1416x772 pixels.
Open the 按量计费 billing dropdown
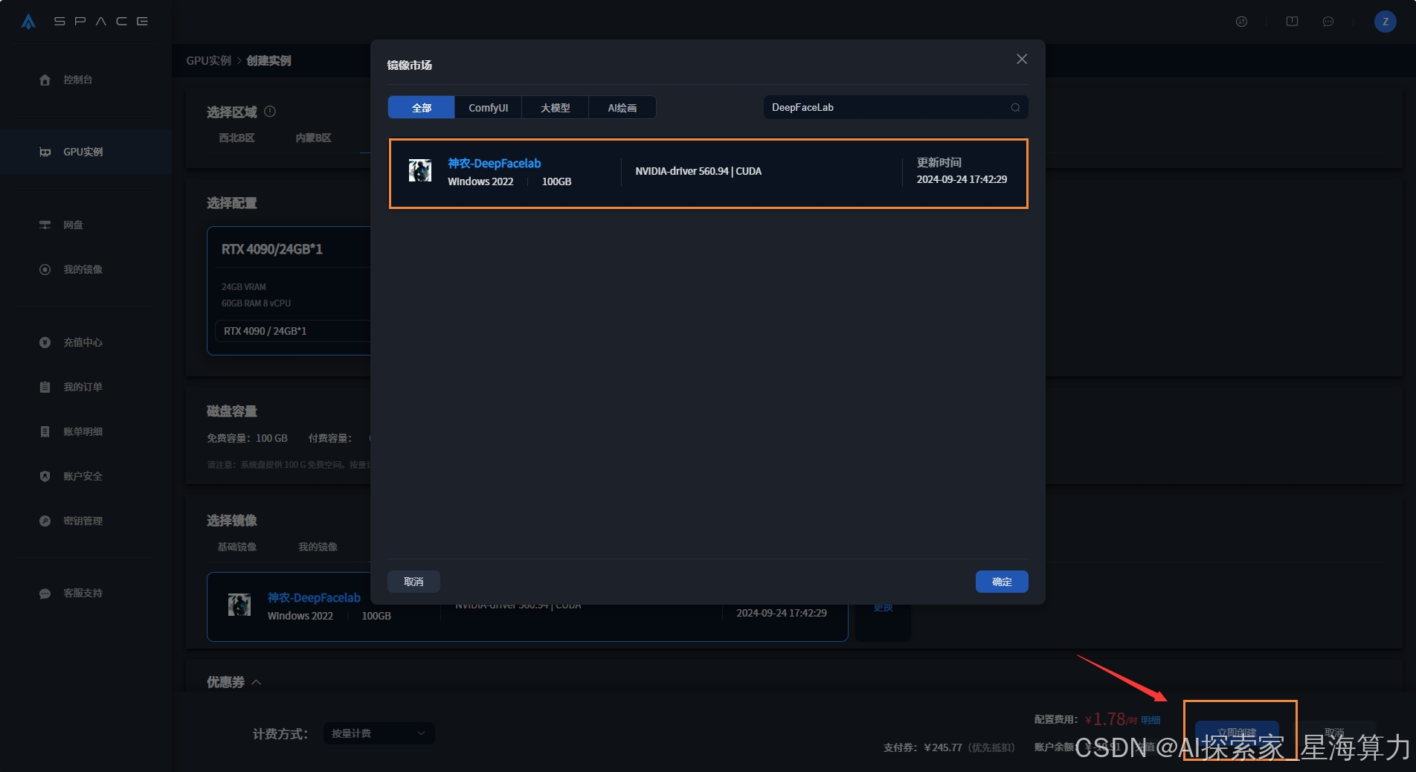pos(379,733)
